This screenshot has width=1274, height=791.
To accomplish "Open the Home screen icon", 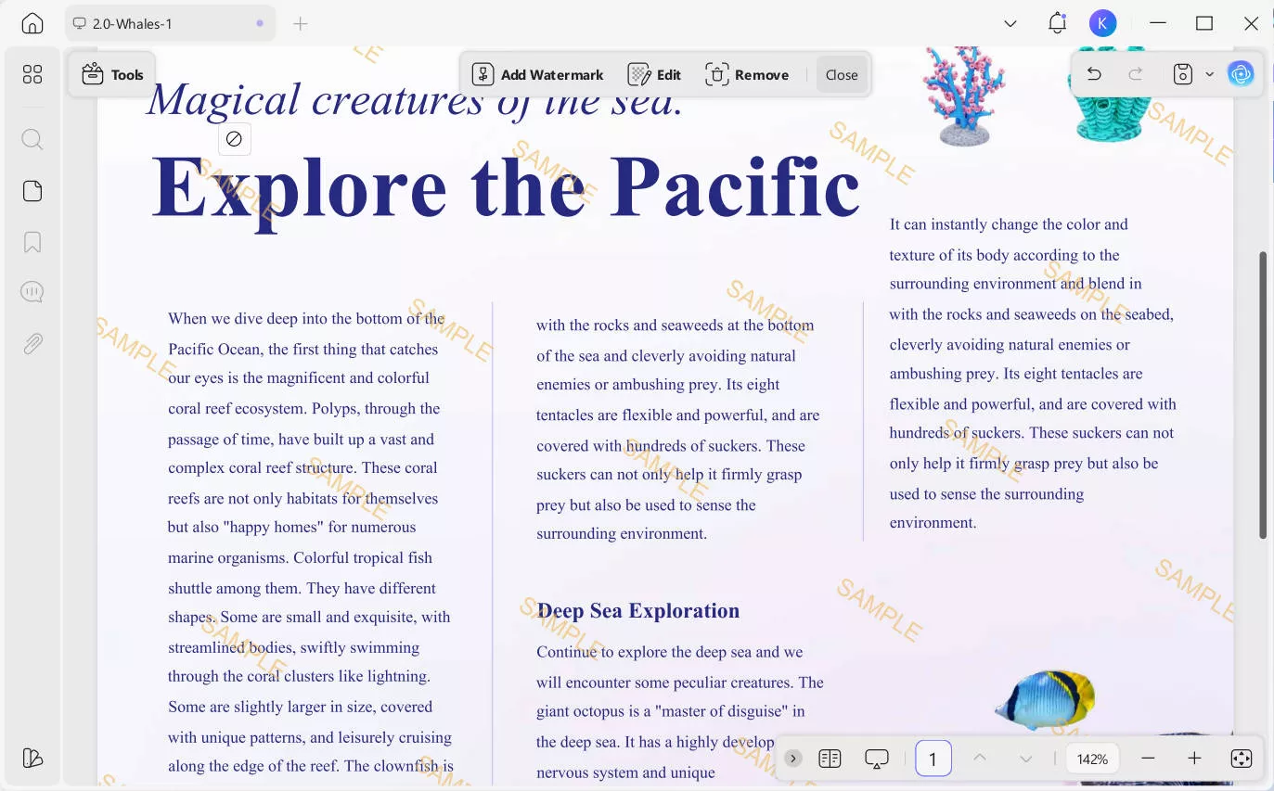I will point(32,23).
